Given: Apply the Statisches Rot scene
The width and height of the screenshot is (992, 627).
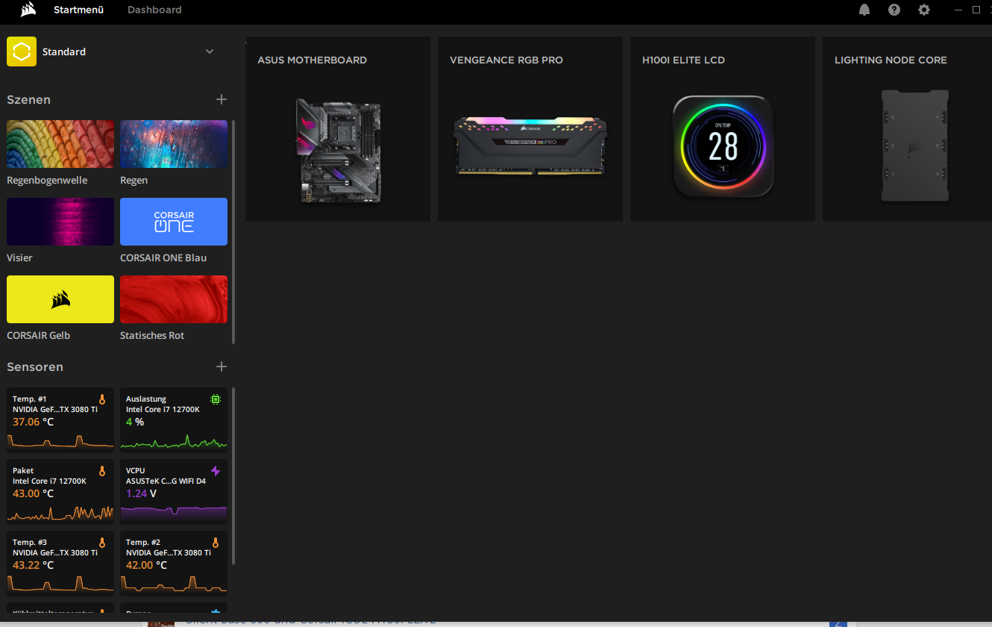Looking at the screenshot, I should coord(174,299).
